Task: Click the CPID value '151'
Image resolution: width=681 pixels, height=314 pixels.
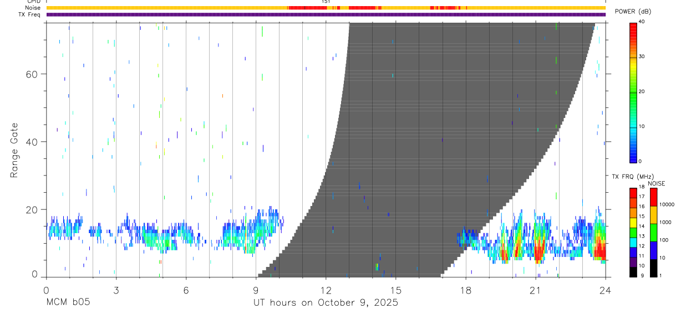Action: point(326,2)
